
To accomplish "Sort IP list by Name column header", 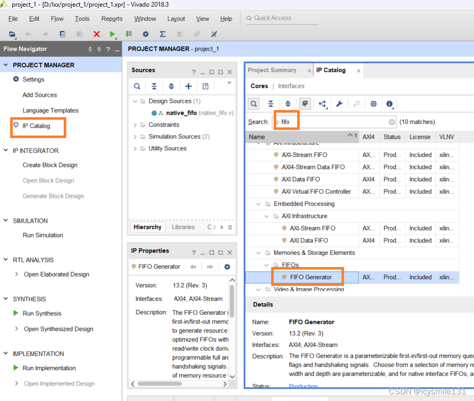I will tap(302, 137).
